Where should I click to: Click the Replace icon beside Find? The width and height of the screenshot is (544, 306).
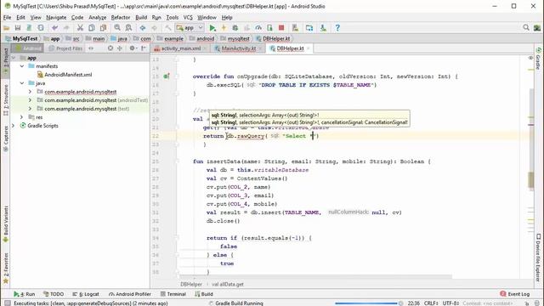pos(128,28)
